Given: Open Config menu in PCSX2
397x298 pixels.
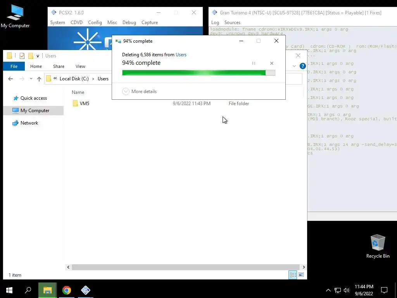Looking at the screenshot, I should click(95, 22).
